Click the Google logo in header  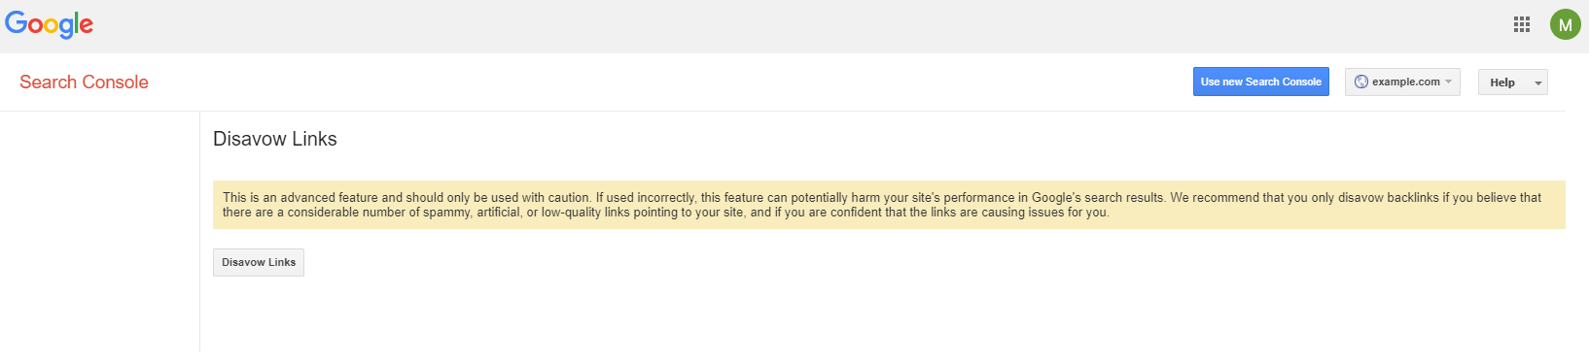coord(50,24)
